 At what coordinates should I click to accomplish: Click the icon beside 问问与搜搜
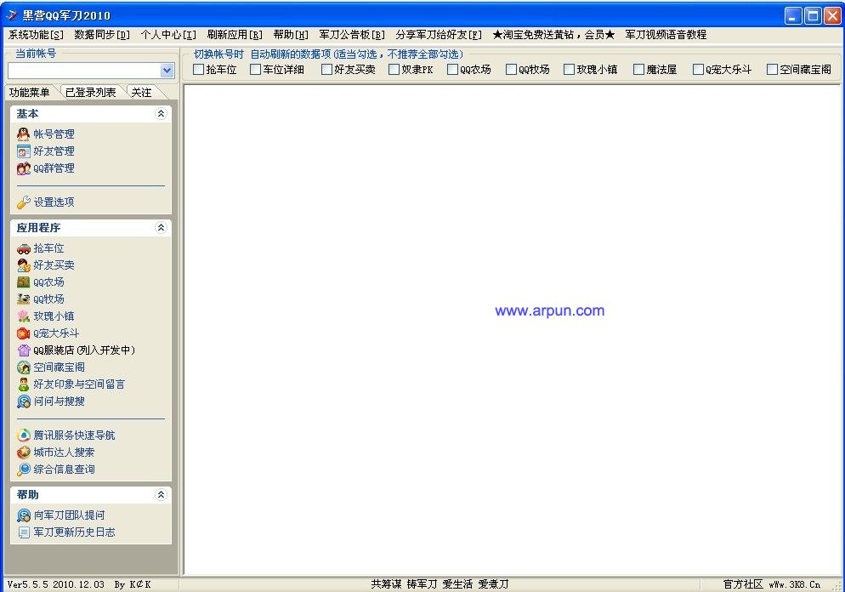(23, 401)
